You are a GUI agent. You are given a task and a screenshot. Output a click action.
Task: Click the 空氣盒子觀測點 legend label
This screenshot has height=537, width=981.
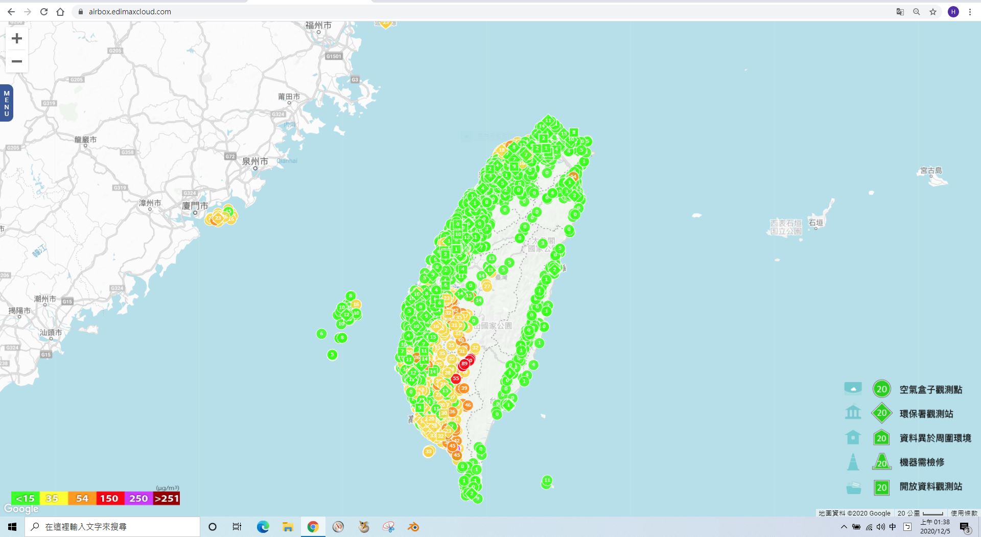coord(930,389)
